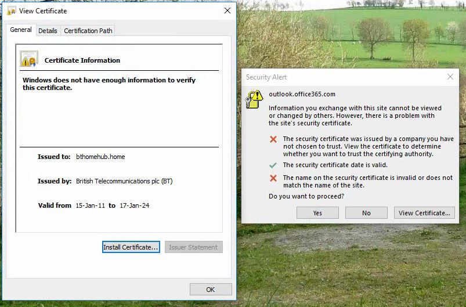The image size is (466, 307).
Task: Click 'The security certificate date is valid.' text
Action: 335,165
